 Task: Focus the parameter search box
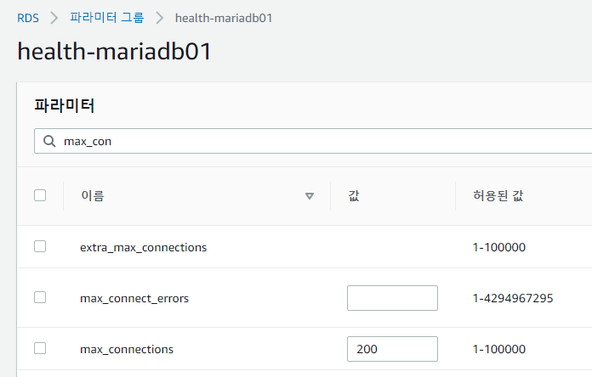[x=323, y=141]
